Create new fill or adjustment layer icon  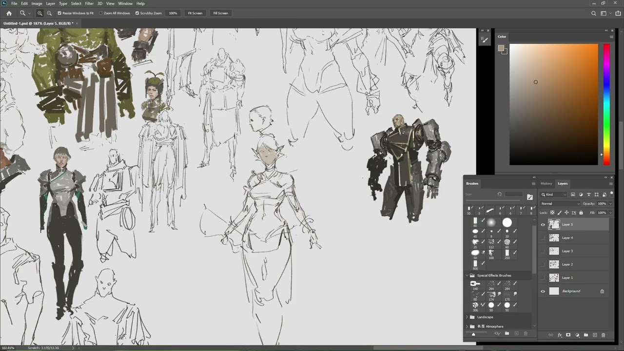[577, 335]
